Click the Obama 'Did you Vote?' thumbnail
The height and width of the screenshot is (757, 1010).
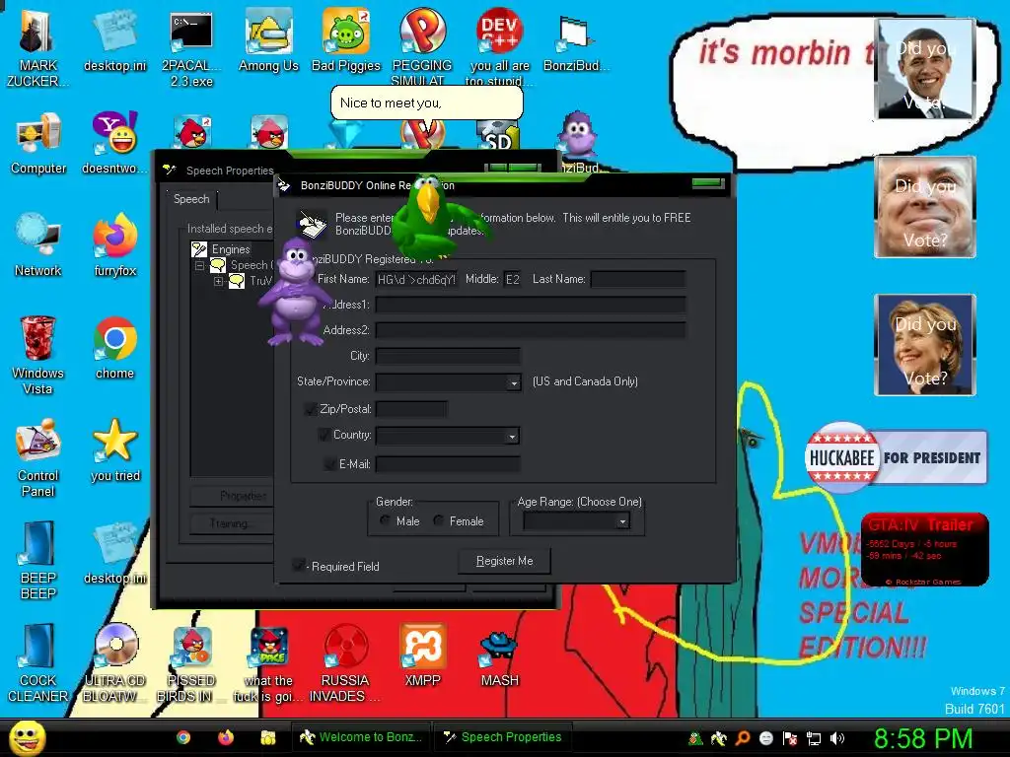pyautogui.click(x=925, y=69)
